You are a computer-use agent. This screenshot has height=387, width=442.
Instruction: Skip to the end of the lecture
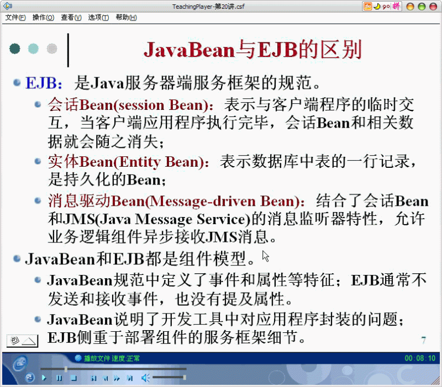tap(129, 378)
